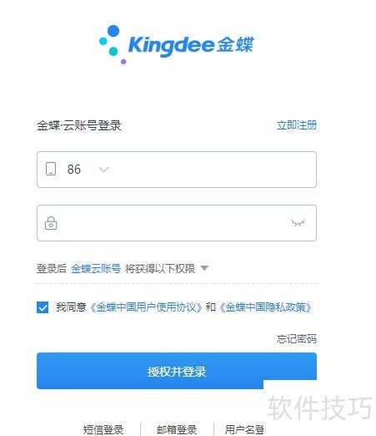The image size is (376, 436).
Task: Uncheck the user agreement checkbox
Action: tap(43, 307)
